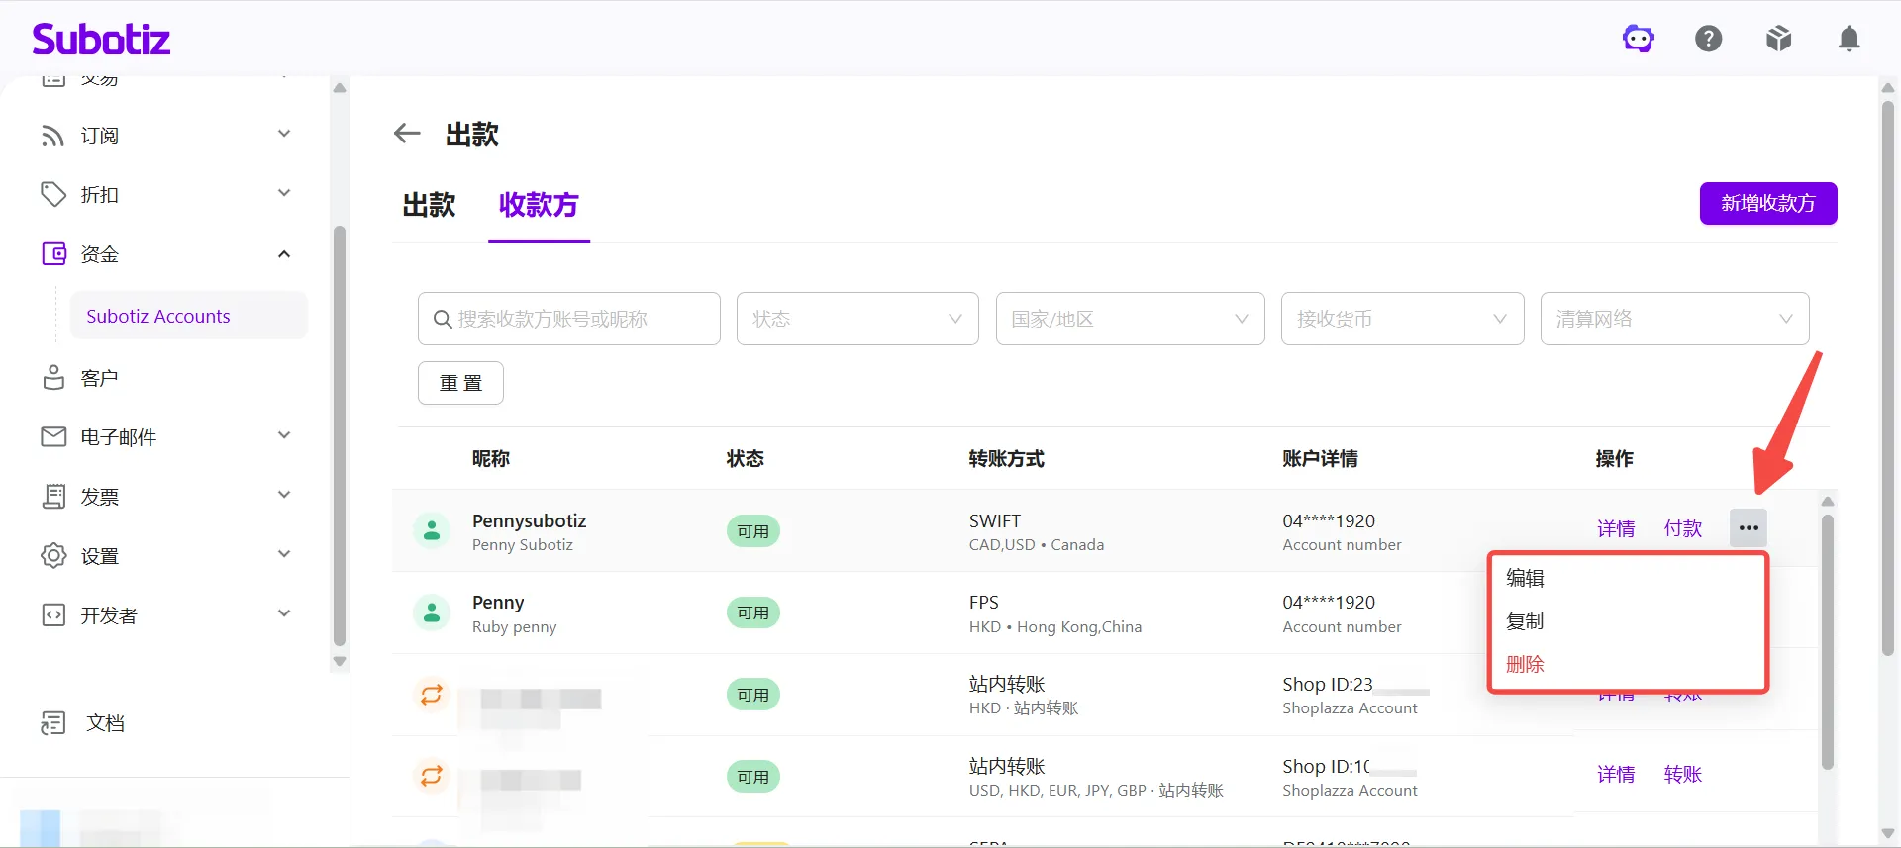Click the SWIFT transfer method cell
1901x848 pixels.
[x=995, y=520]
